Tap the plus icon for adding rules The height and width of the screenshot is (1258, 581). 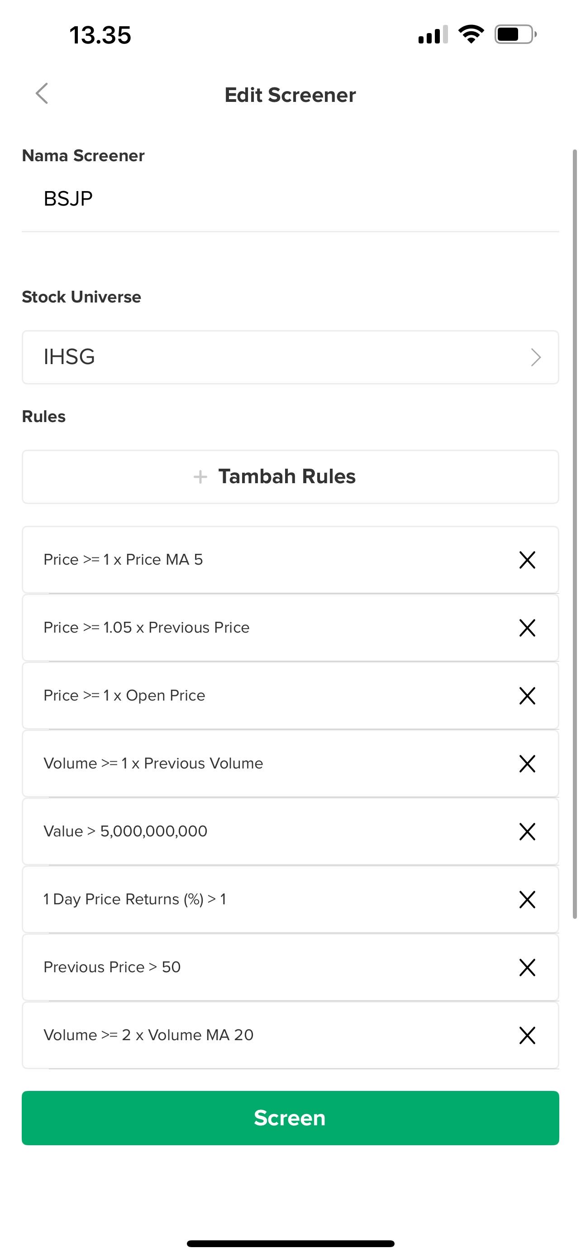200,477
